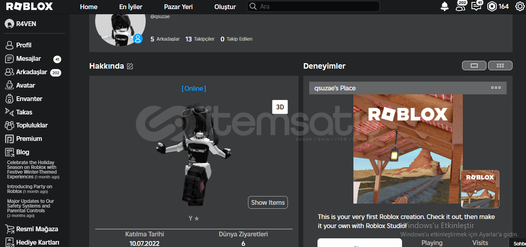The height and width of the screenshot is (247, 526).
Task: Open three-dot menu on qsuzae's Place
Action: [x=496, y=88]
